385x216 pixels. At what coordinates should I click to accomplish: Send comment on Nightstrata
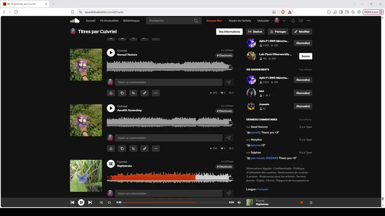point(229,193)
